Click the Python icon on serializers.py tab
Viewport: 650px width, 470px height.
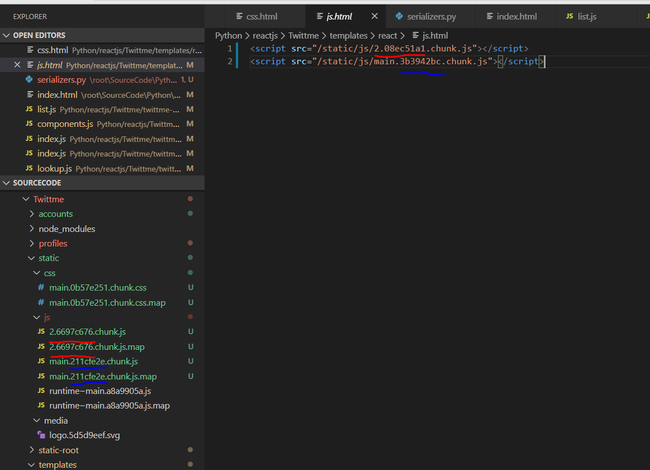point(399,16)
